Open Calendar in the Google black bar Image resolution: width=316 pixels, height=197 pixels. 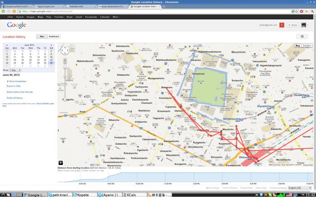(x=105, y=17)
